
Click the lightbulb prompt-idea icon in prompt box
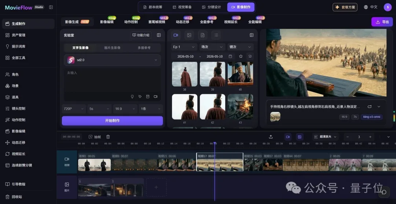132,96
